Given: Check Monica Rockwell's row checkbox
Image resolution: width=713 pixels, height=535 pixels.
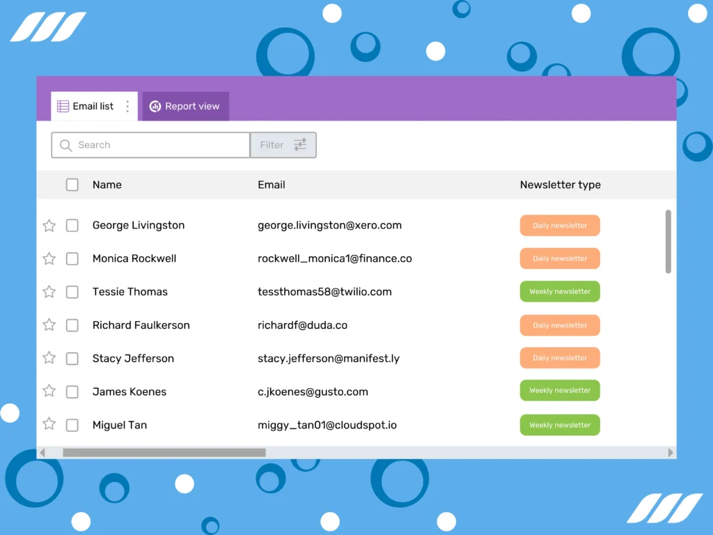Looking at the screenshot, I should [x=72, y=258].
